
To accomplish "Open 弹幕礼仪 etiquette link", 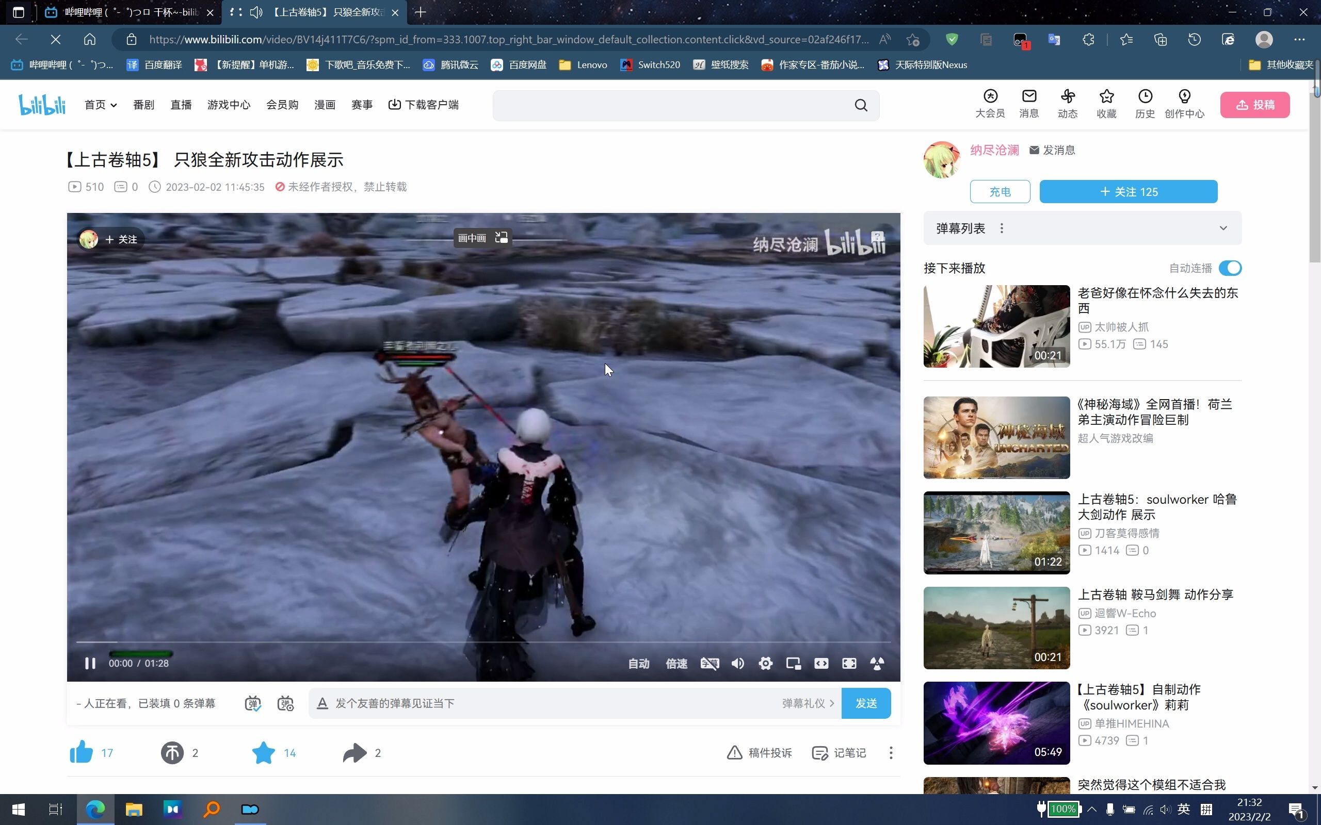I will coord(808,703).
